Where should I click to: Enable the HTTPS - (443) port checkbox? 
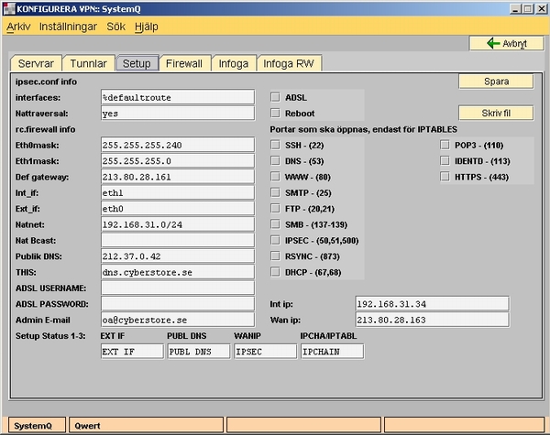pos(445,177)
